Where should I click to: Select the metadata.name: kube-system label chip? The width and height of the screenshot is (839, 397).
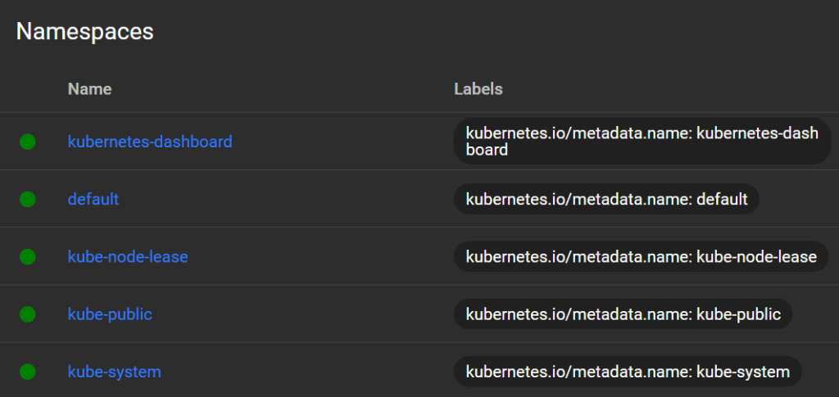[628, 372]
